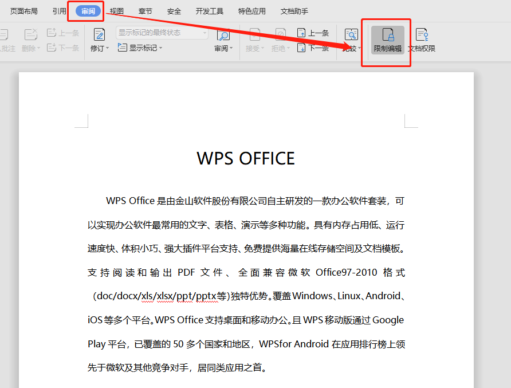The width and height of the screenshot is (511, 388).
Task: Click the WPS OFFICE document title
Action: coord(246,158)
